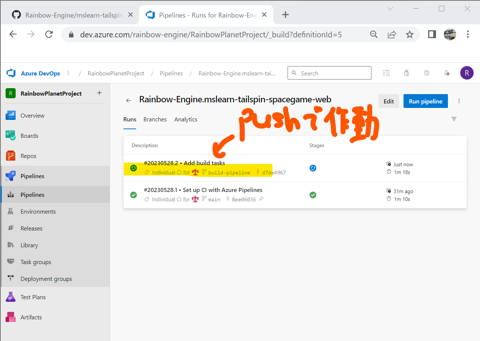The height and width of the screenshot is (341, 480).
Task: Switch to the Branches tab
Action: (x=155, y=120)
